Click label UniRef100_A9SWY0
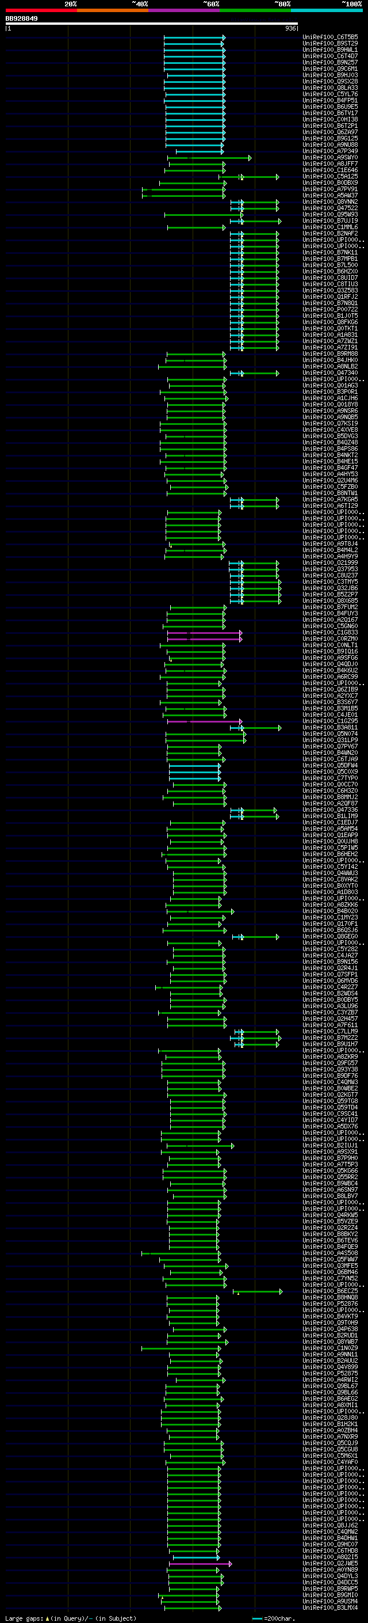Viewport: 368px width, 1623px height. tap(330, 158)
